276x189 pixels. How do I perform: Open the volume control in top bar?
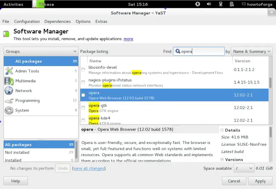tap(209, 4)
